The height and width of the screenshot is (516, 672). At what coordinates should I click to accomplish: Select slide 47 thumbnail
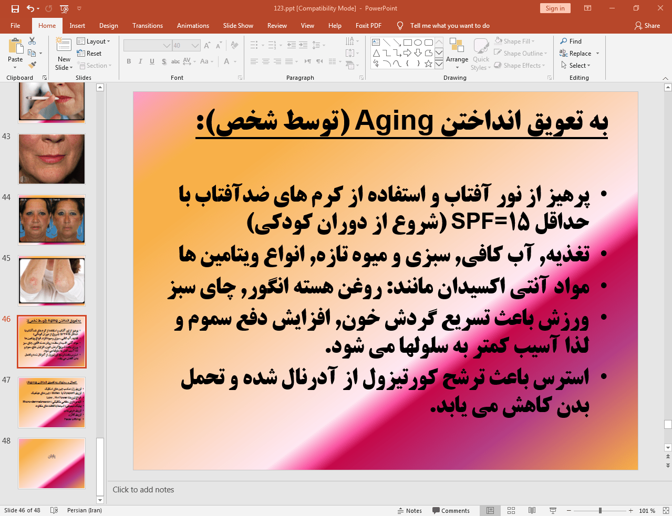coord(51,403)
